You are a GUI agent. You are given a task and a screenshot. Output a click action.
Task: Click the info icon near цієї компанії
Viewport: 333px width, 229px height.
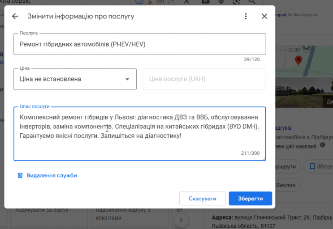(322, 145)
